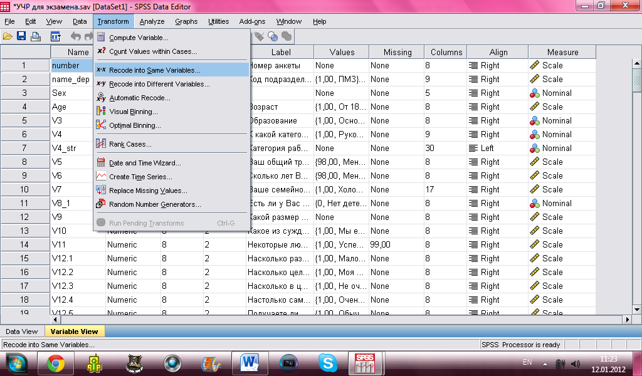Click the Nominal measure icon for Sex row
Image resolution: width=642 pixels, height=376 pixels.
(534, 93)
